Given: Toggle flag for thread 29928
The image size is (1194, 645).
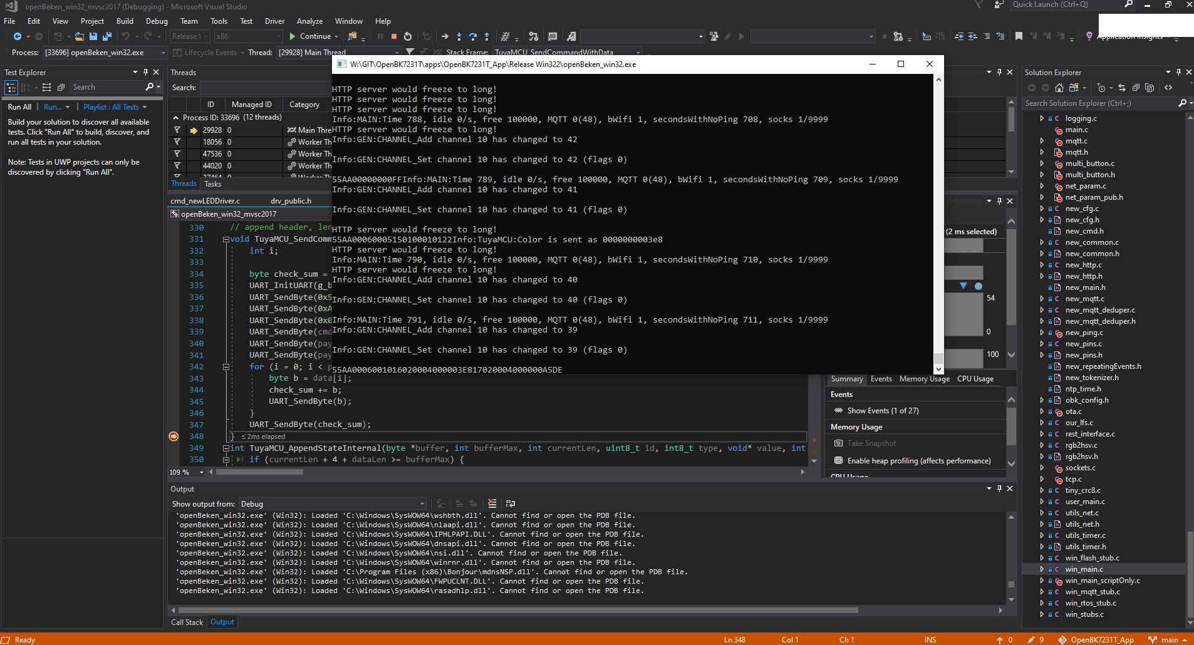Looking at the screenshot, I should (x=177, y=130).
